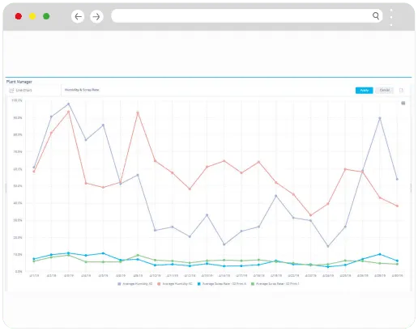Click the green window dot
Image resolution: width=418 pixels, height=331 pixels.
pos(46,16)
